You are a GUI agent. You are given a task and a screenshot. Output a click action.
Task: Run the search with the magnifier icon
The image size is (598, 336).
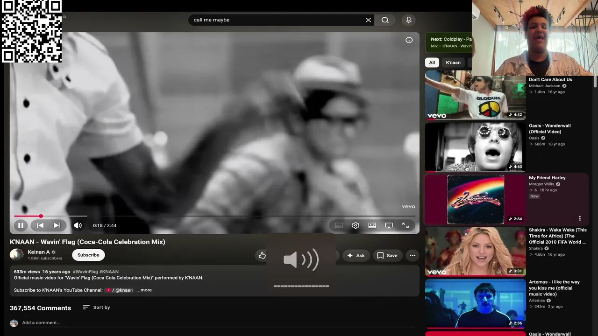click(x=385, y=20)
